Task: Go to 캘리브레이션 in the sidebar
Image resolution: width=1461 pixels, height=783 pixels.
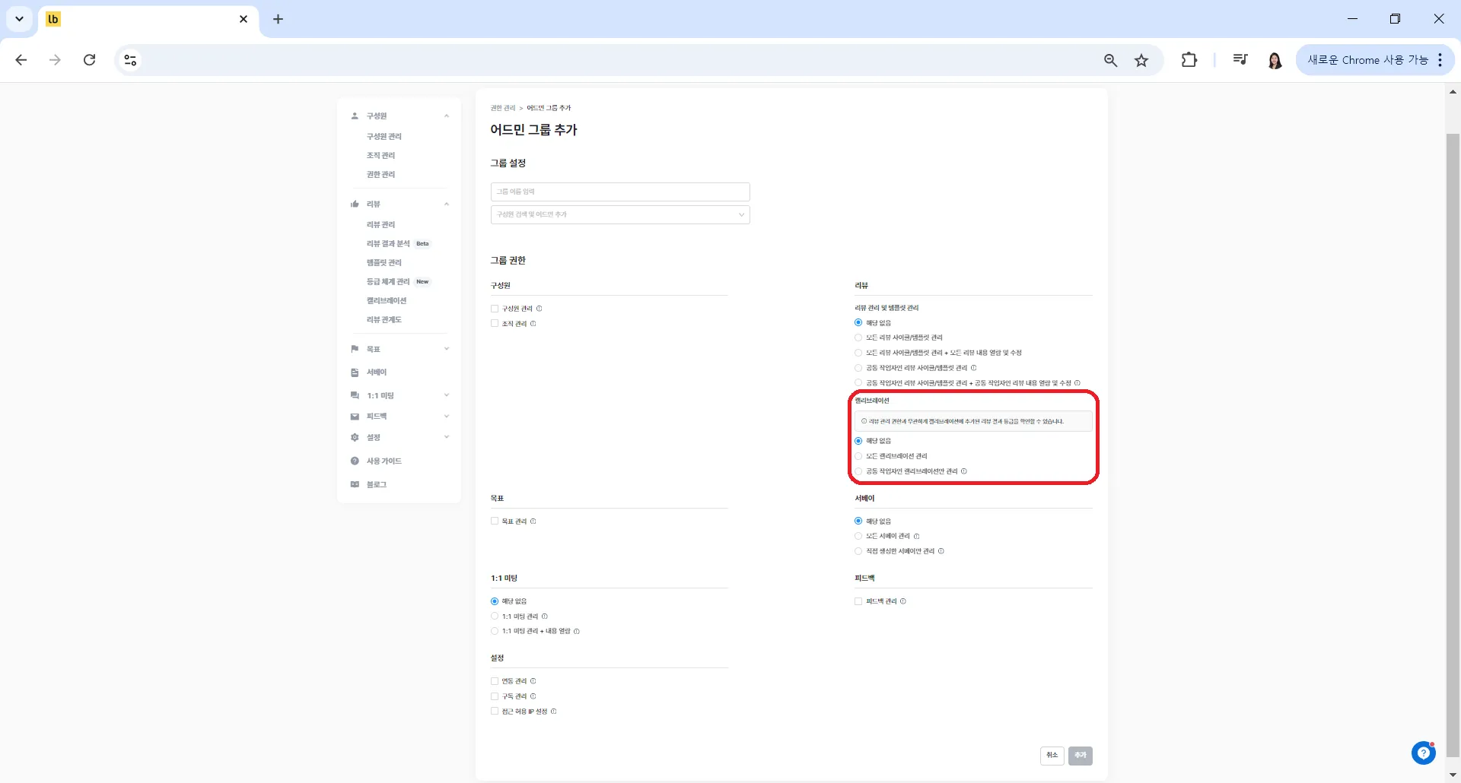Action: point(387,301)
